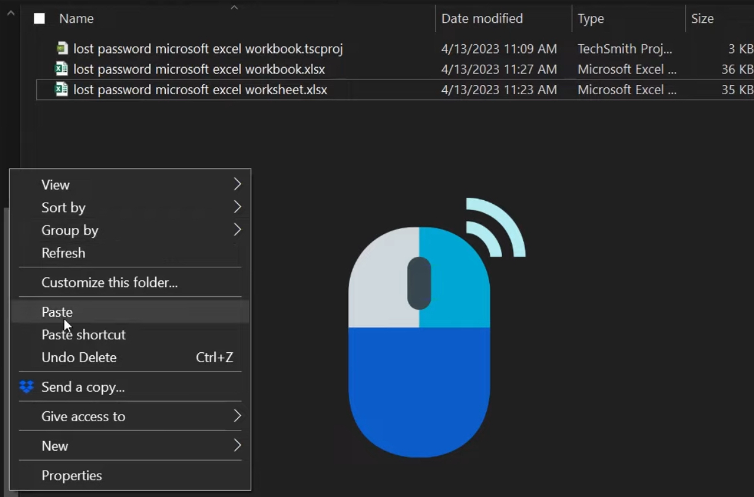The width and height of the screenshot is (754, 497).
Task: Click the tscproj file icon for workbook
Action: point(62,48)
